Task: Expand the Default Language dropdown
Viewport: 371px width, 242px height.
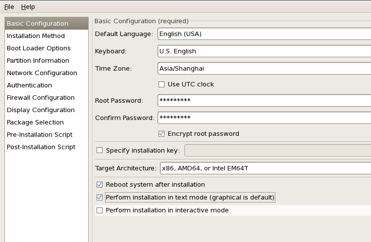Action: point(264,34)
